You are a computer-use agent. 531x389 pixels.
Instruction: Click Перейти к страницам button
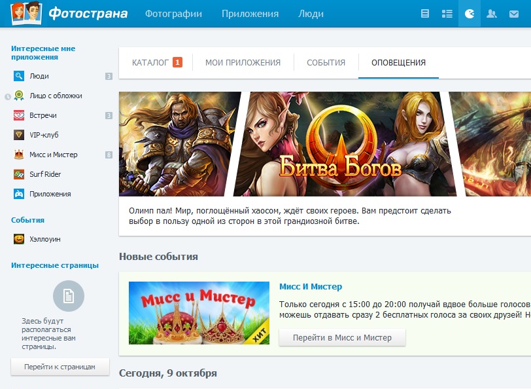pyautogui.click(x=60, y=367)
